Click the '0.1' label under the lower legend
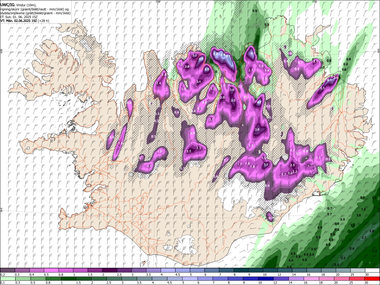 (x=2, y=283)
